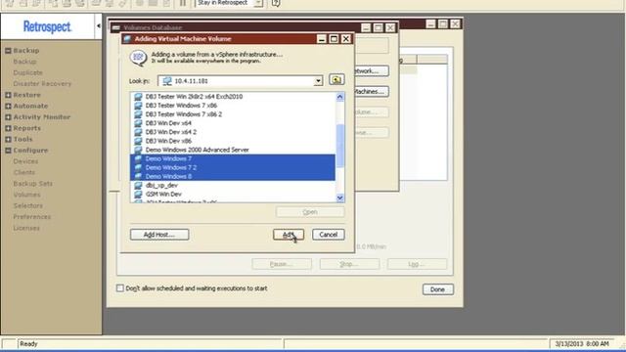Expand the Tools section
This screenshot has width=626, height=352.
coord(8,139)
